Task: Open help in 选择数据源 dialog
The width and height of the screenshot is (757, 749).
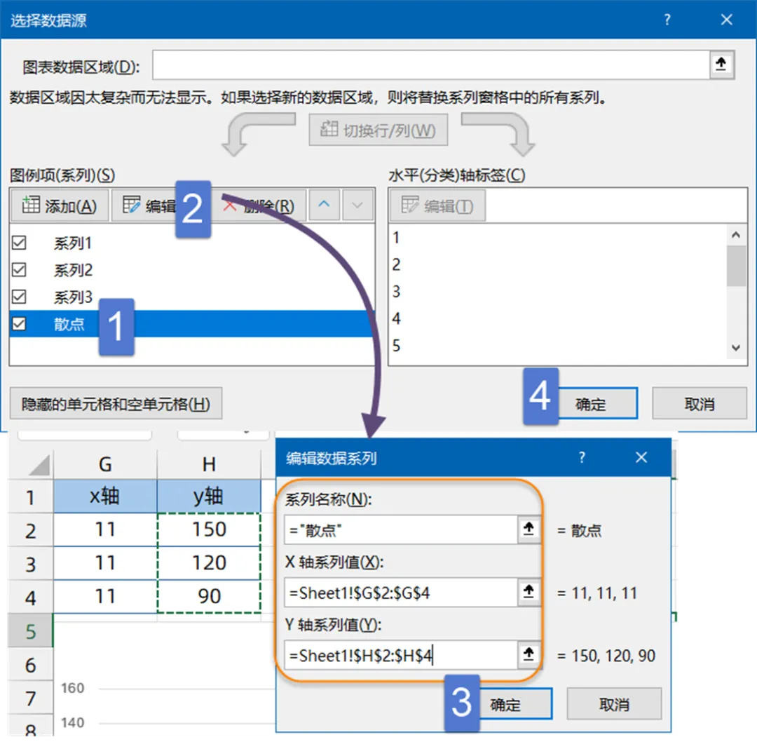Action: coord(667,20)
